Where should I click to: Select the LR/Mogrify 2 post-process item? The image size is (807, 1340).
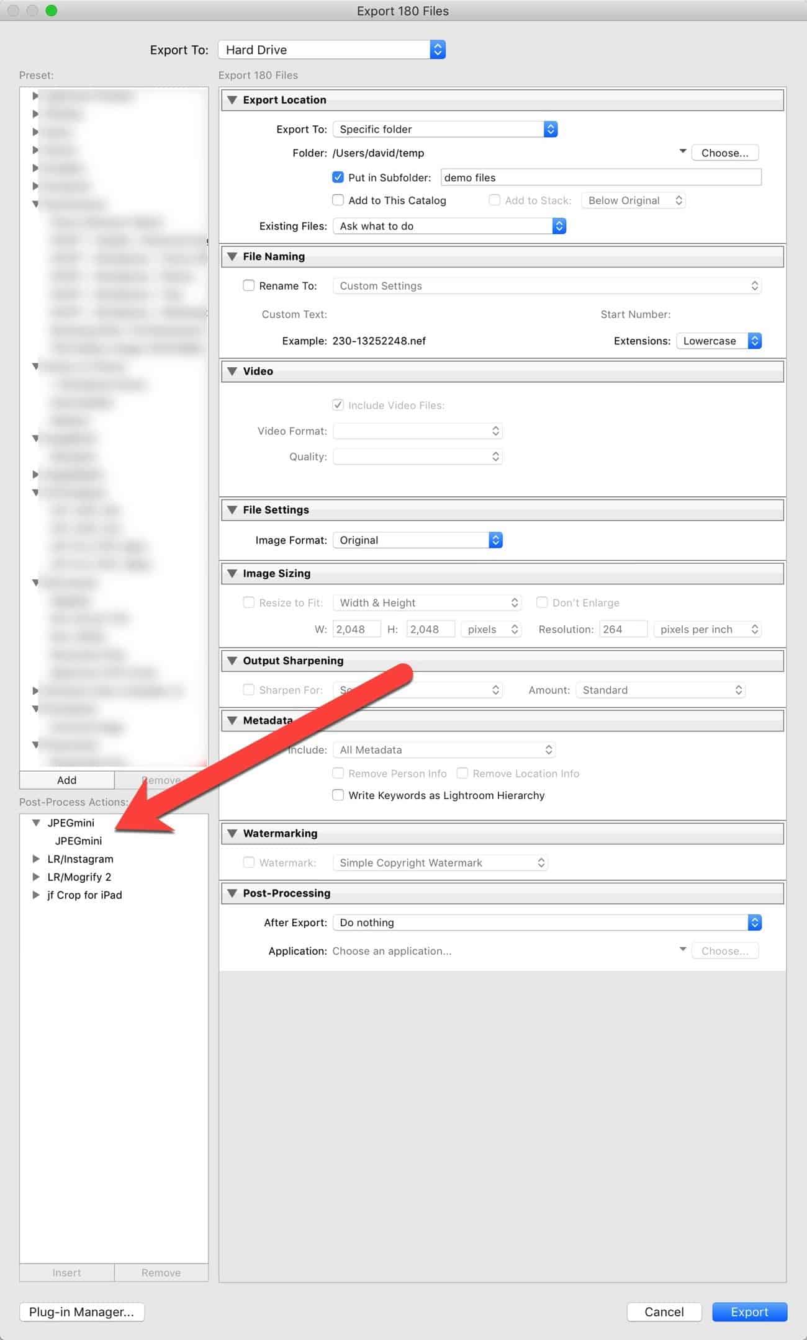(x=79, y=877)
